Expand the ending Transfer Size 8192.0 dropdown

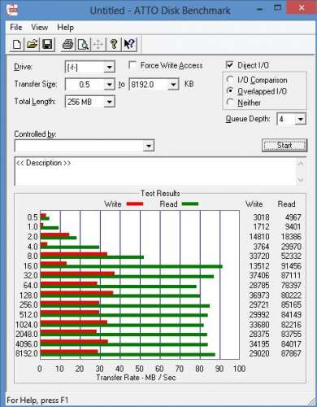[x=173, y=85]
